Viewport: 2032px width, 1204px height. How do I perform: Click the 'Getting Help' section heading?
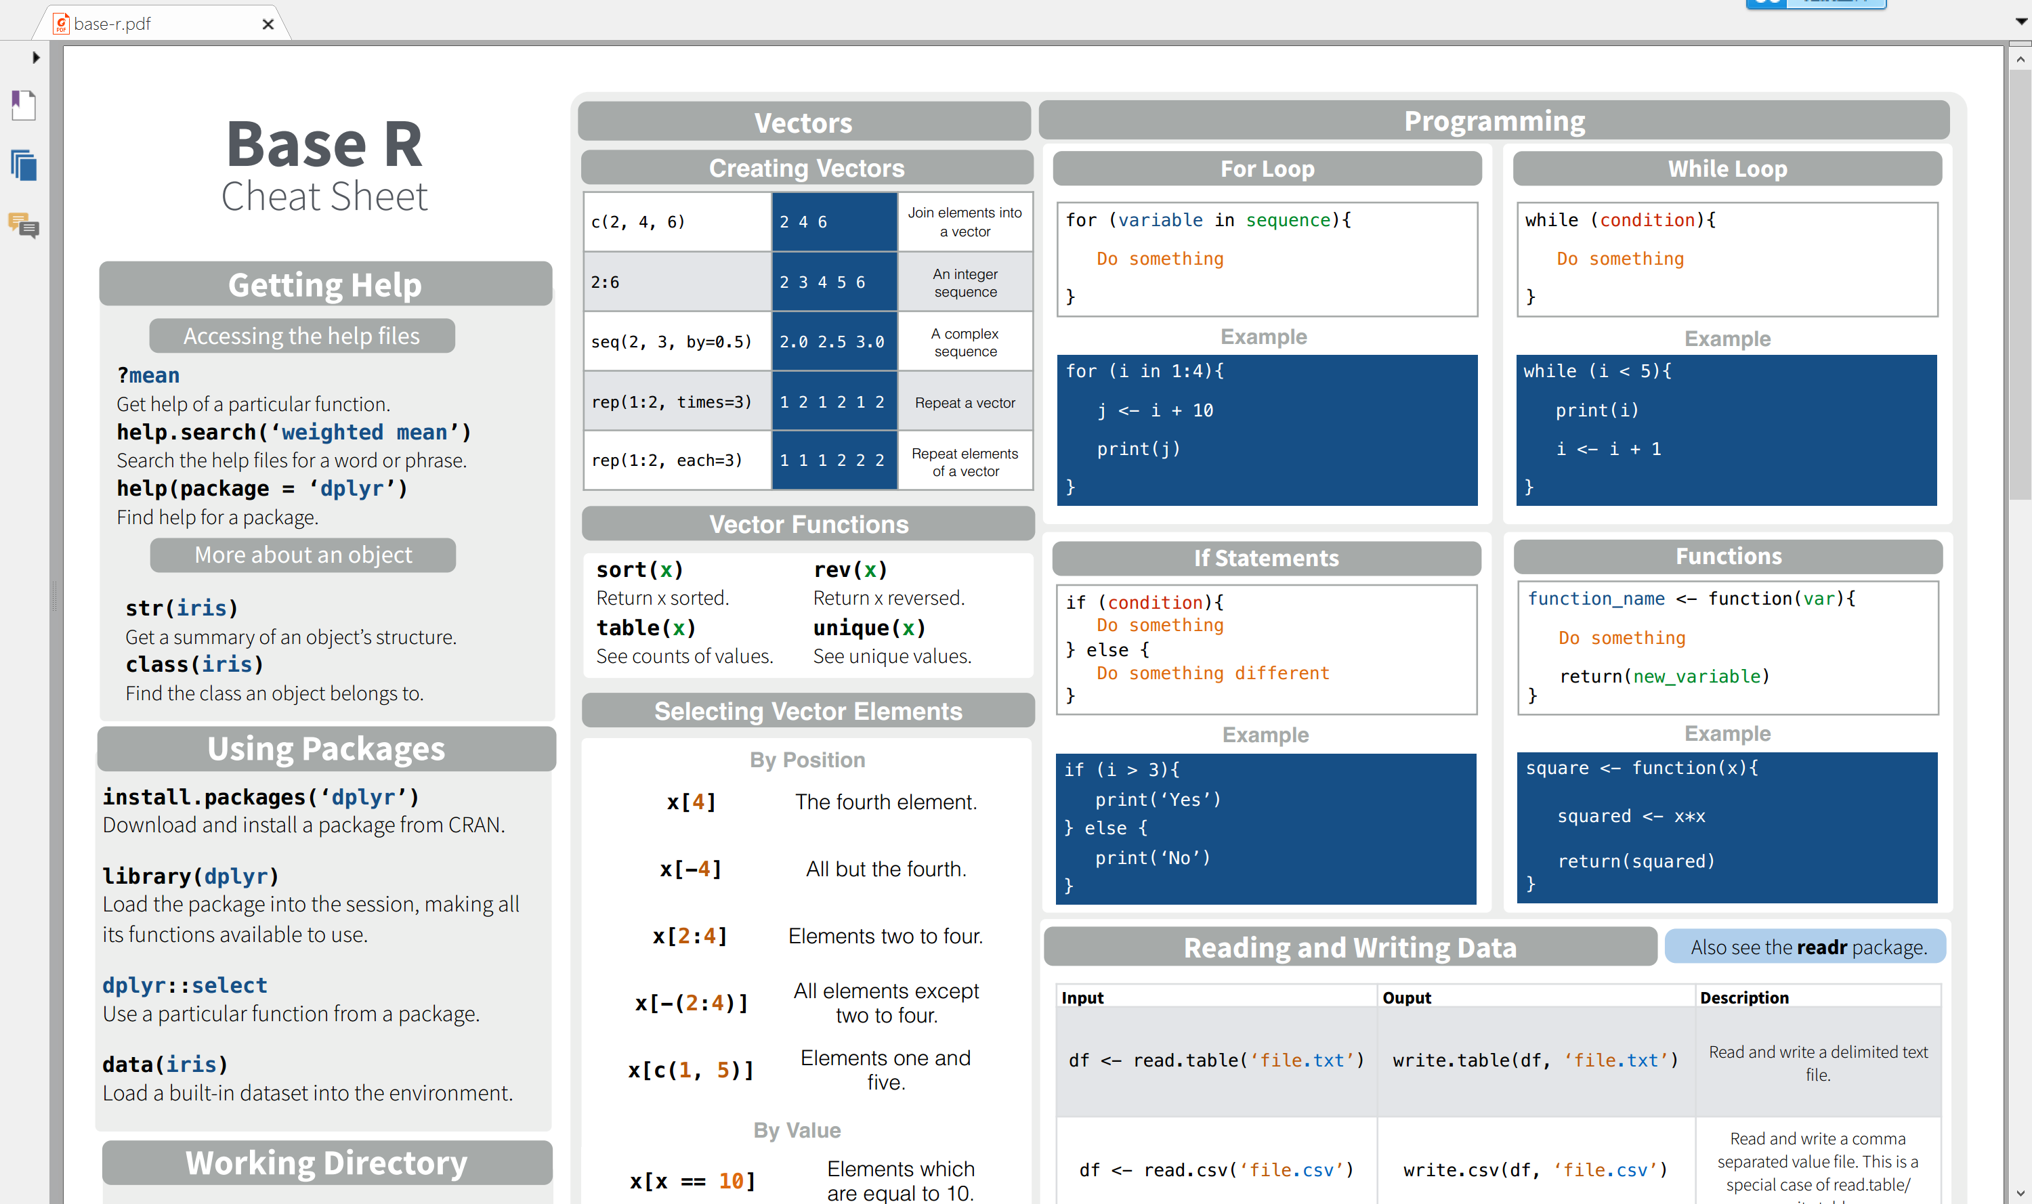[324, 285]
